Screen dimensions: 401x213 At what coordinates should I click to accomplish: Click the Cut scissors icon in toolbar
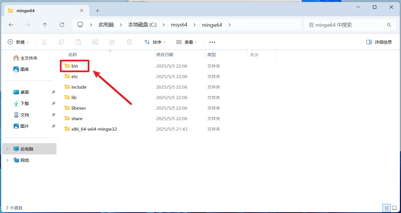tap(44, 42)
